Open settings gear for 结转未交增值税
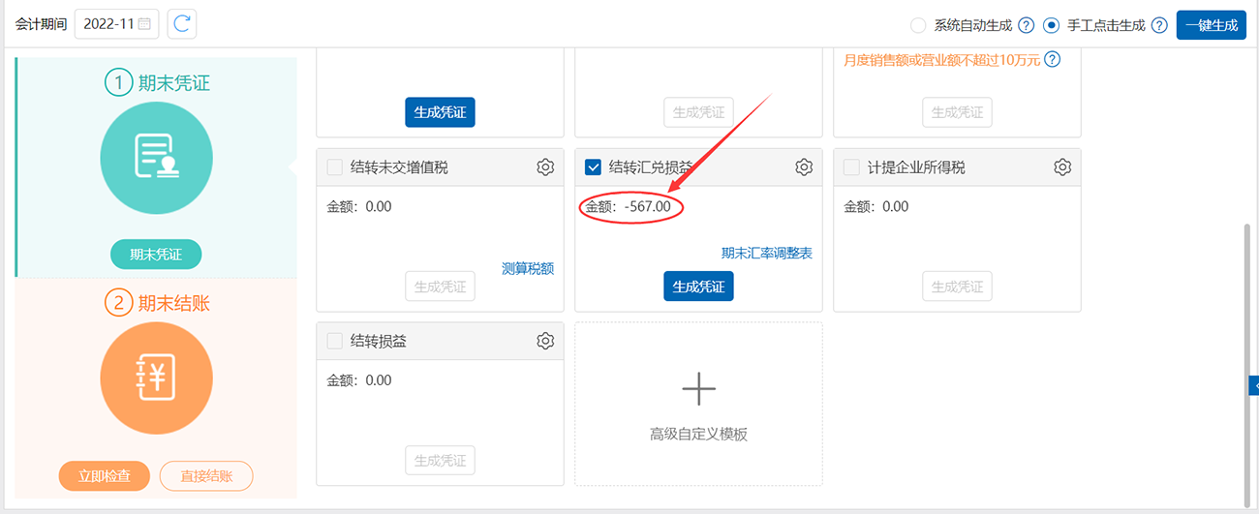Image resolution: width=1259 pixels, height=514 pixels. pos(545,167)
